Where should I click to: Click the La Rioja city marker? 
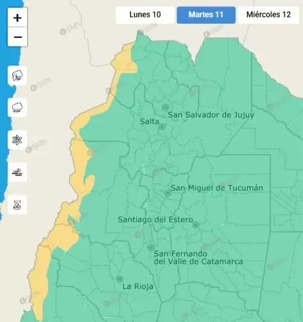119,279
